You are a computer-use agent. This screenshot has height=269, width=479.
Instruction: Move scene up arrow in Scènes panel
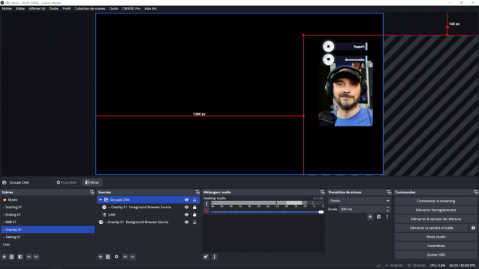tap(29, 257)
